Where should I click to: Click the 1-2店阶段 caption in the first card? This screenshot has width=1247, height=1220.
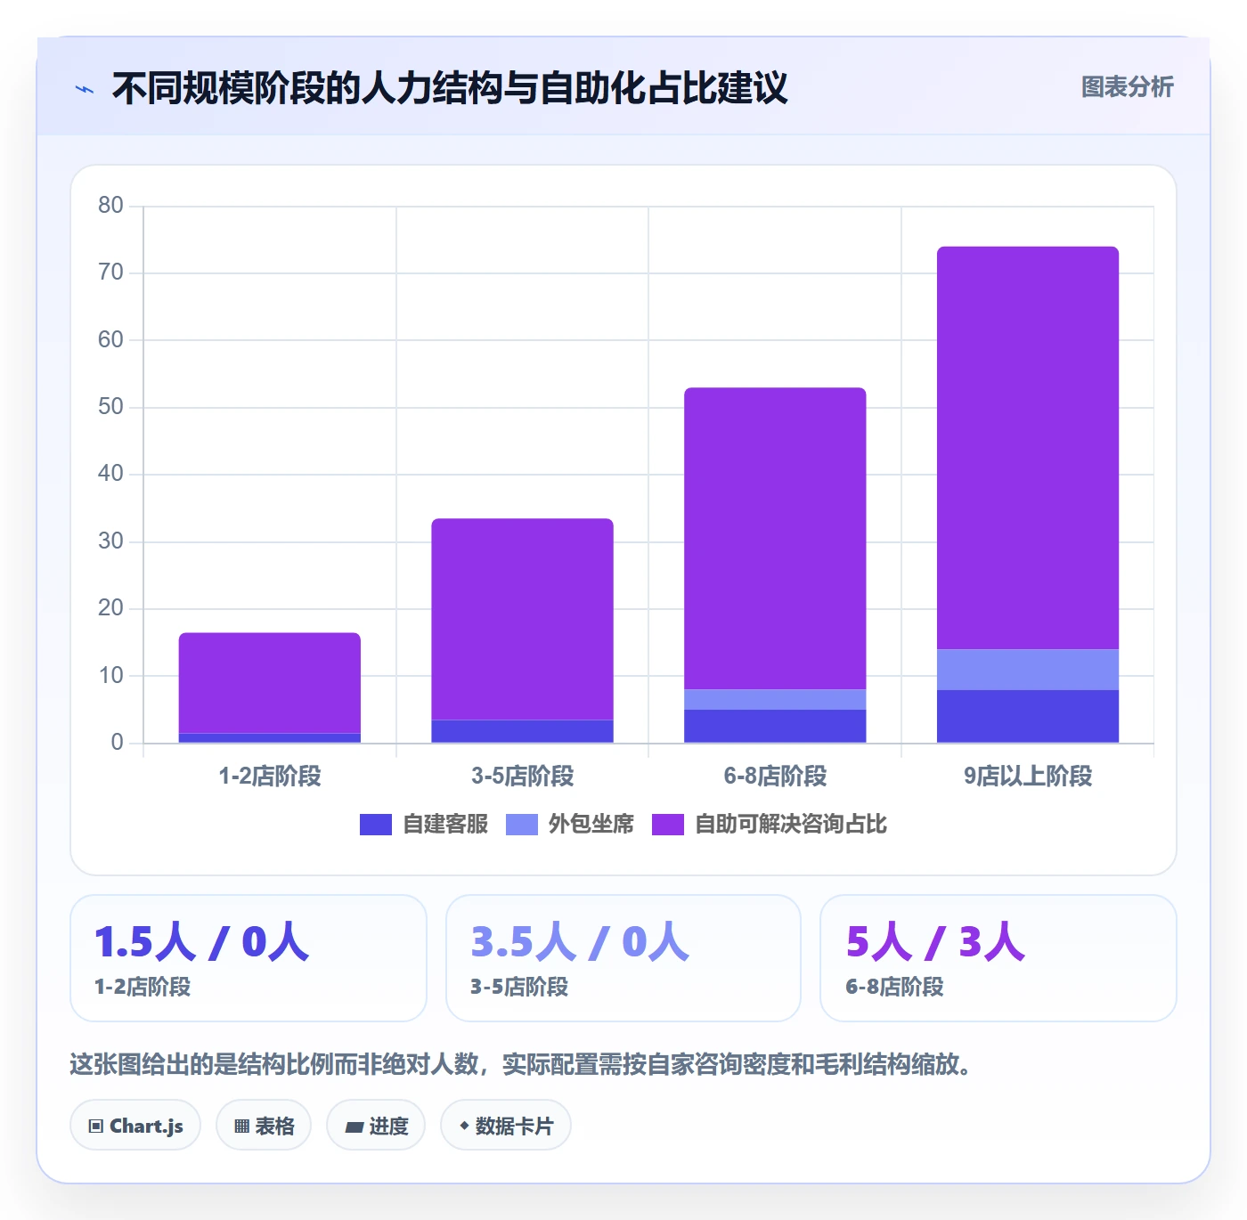click(x=143, y=987)
